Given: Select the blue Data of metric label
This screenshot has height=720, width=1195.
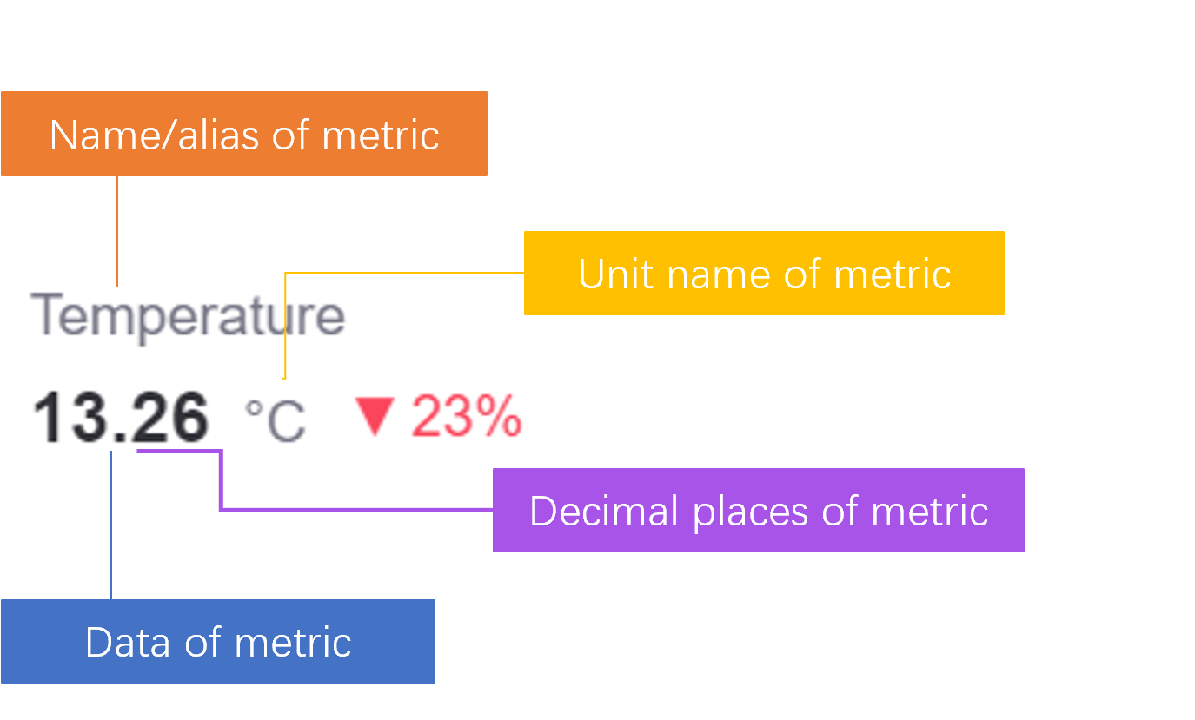Looking at the screenshot, I should click(x=217, y=641).
